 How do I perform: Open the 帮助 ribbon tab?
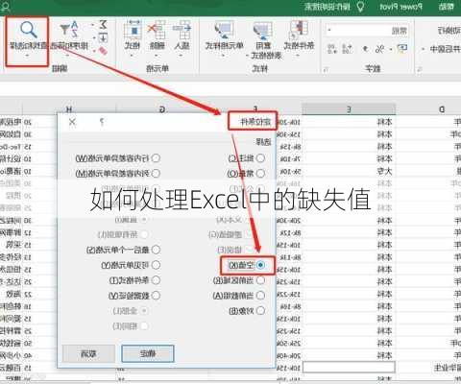tap(447, 7)
